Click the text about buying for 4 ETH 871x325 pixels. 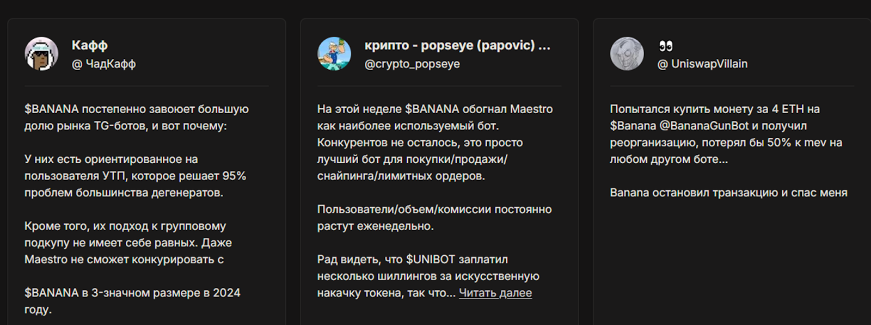714,109
